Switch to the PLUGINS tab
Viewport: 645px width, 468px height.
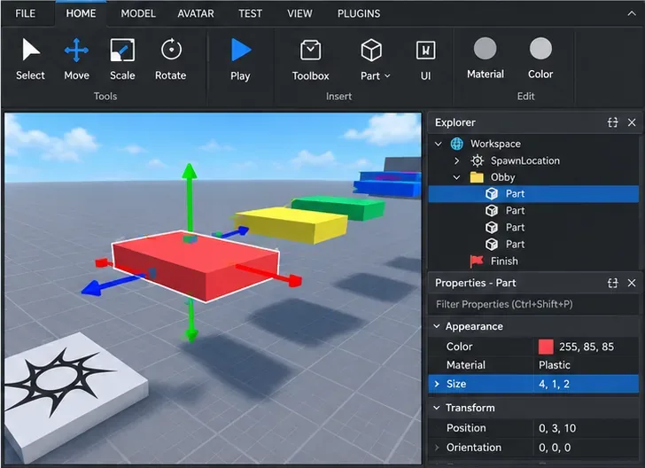[x=359, y=13]
